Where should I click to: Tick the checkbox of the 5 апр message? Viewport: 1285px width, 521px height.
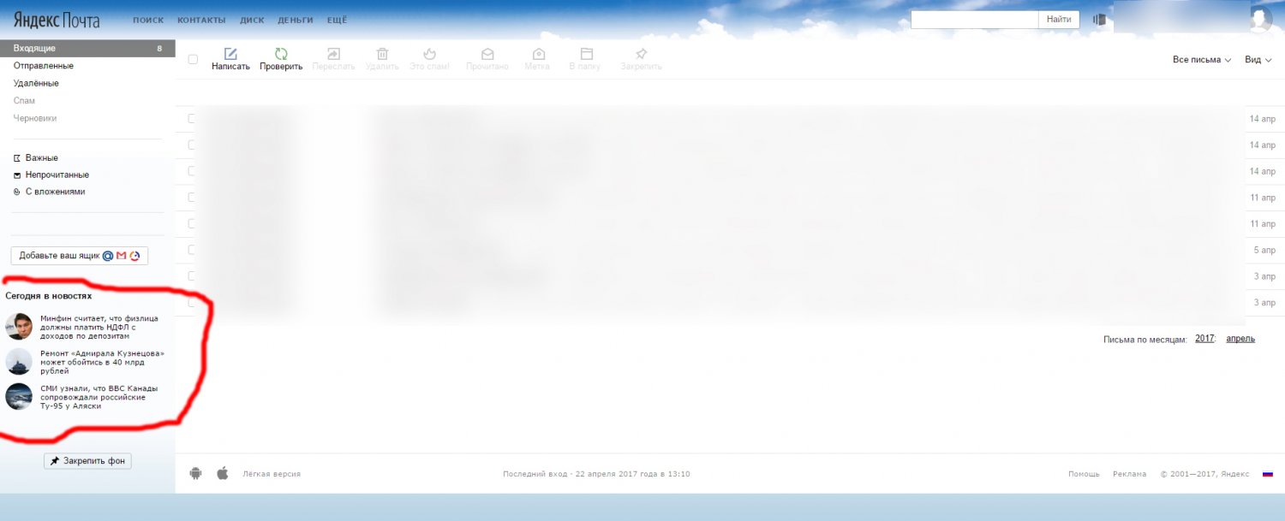(193, 250)
